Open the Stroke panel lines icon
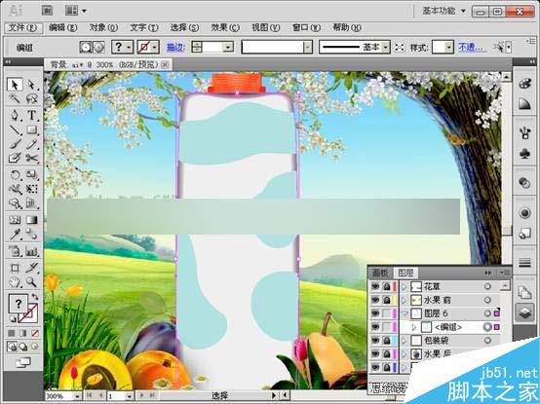 (524, 264)
